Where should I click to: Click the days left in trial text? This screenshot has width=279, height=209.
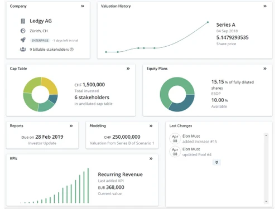click(x=65, y=40)
